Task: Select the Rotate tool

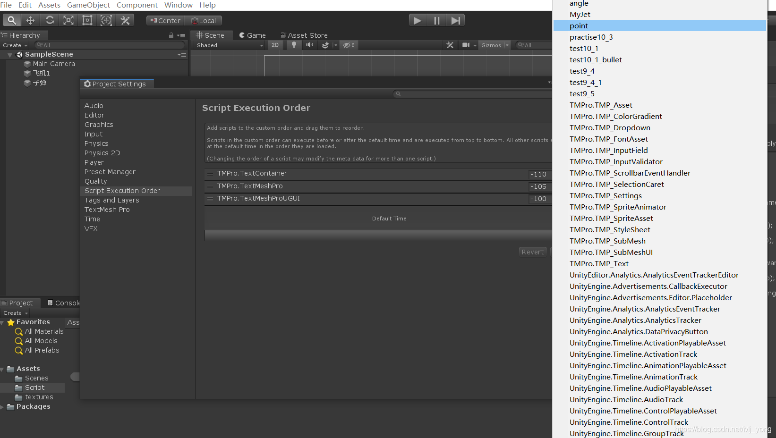Action: click(50, 20)
